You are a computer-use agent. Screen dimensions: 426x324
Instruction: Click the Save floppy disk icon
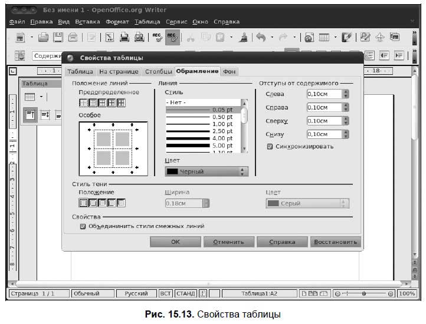point(58,38)
